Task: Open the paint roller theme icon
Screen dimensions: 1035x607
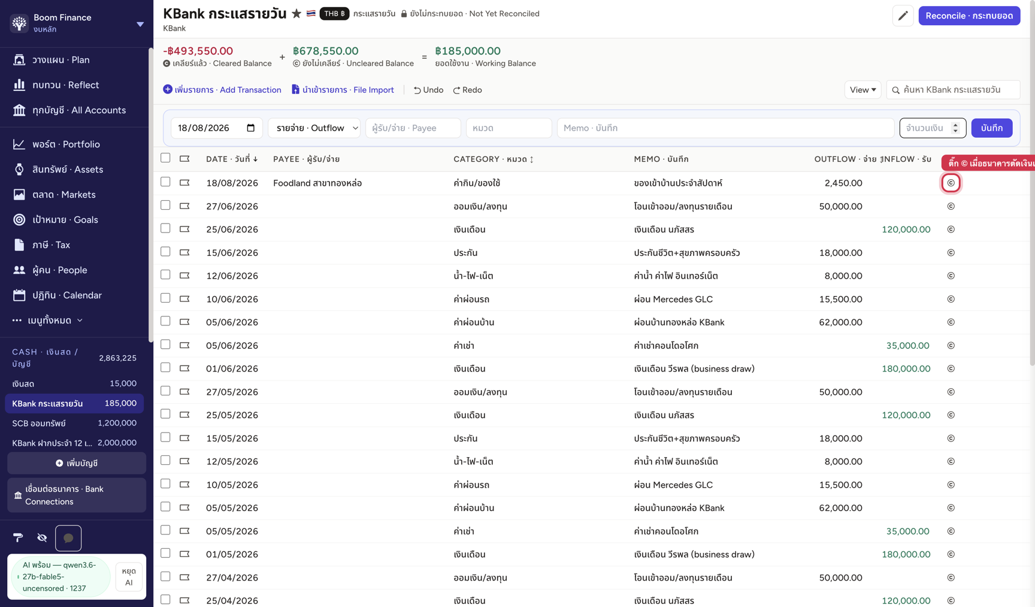Action: [x=18, y=537]
